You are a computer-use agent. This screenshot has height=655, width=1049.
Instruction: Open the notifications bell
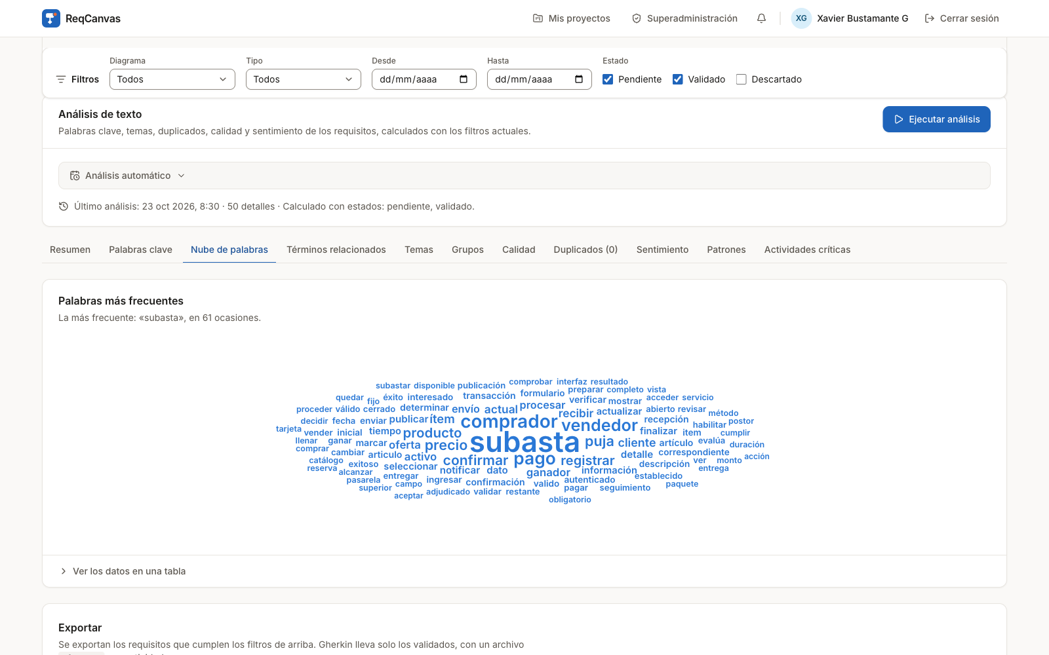click(x=761, y=18)
